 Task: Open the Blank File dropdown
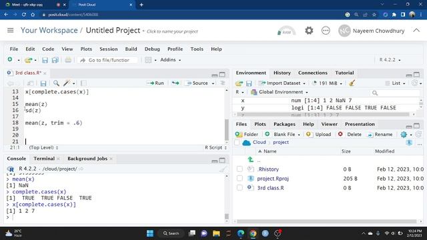click(x=282, y=135)
